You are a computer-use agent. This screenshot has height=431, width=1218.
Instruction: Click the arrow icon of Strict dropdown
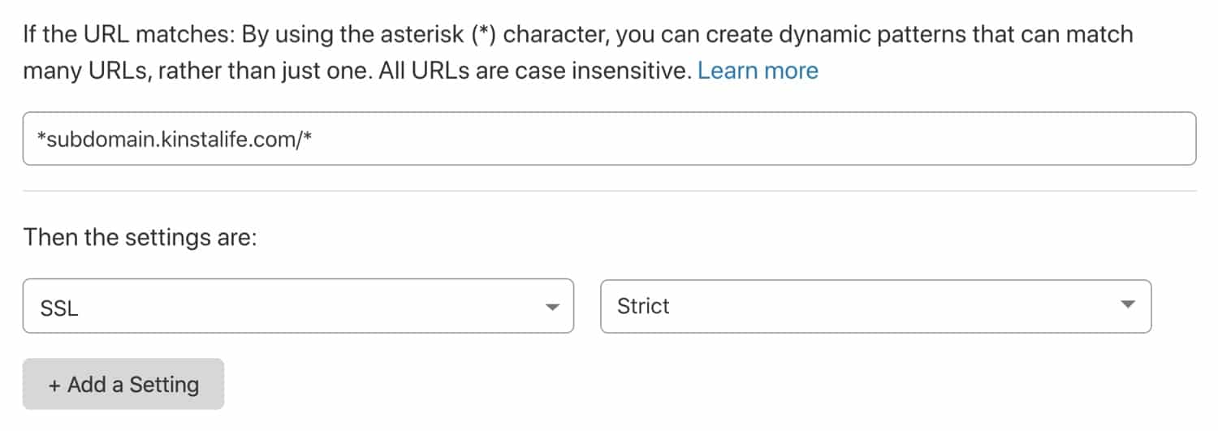[1127, 305]
